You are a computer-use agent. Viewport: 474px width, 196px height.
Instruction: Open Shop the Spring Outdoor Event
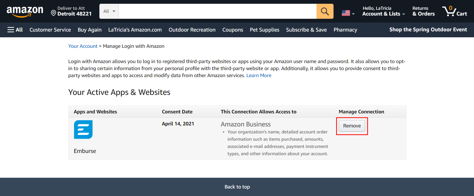point(428,30)
